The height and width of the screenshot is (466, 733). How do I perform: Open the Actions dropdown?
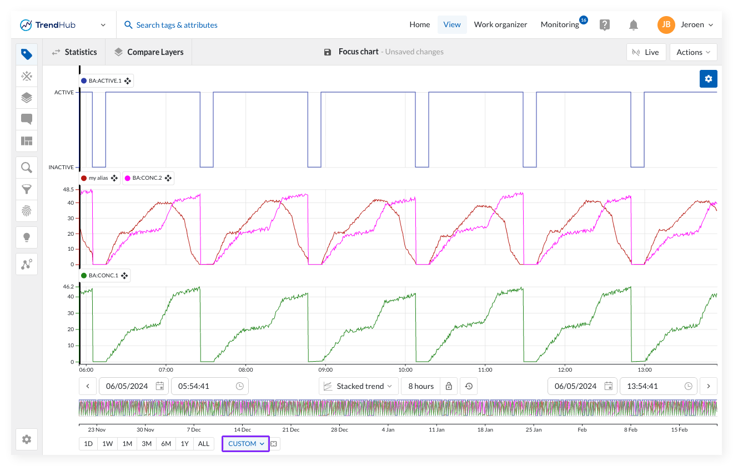click(x=693, y=52)
